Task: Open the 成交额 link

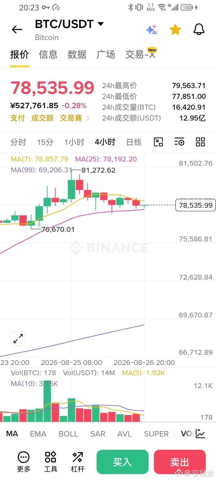Action: tap(42, 118)
